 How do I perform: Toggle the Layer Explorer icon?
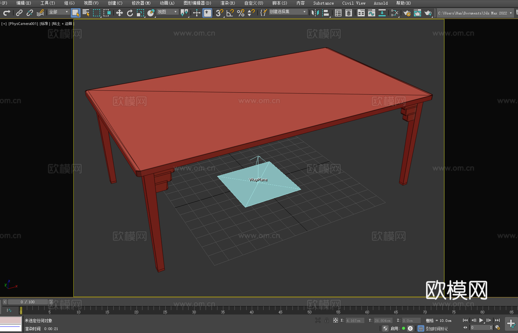349,13
